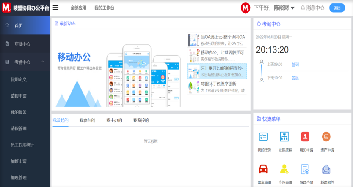This screenshot has height=187, width=353.
Task: Open the 新建合同 contract icon
Action: click(305, 169)
